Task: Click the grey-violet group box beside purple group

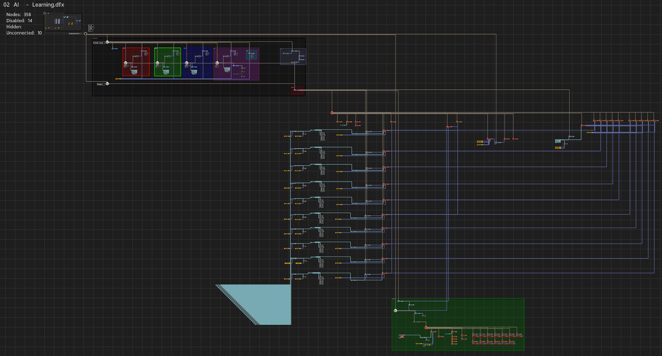Action: [x=293, y=56]
